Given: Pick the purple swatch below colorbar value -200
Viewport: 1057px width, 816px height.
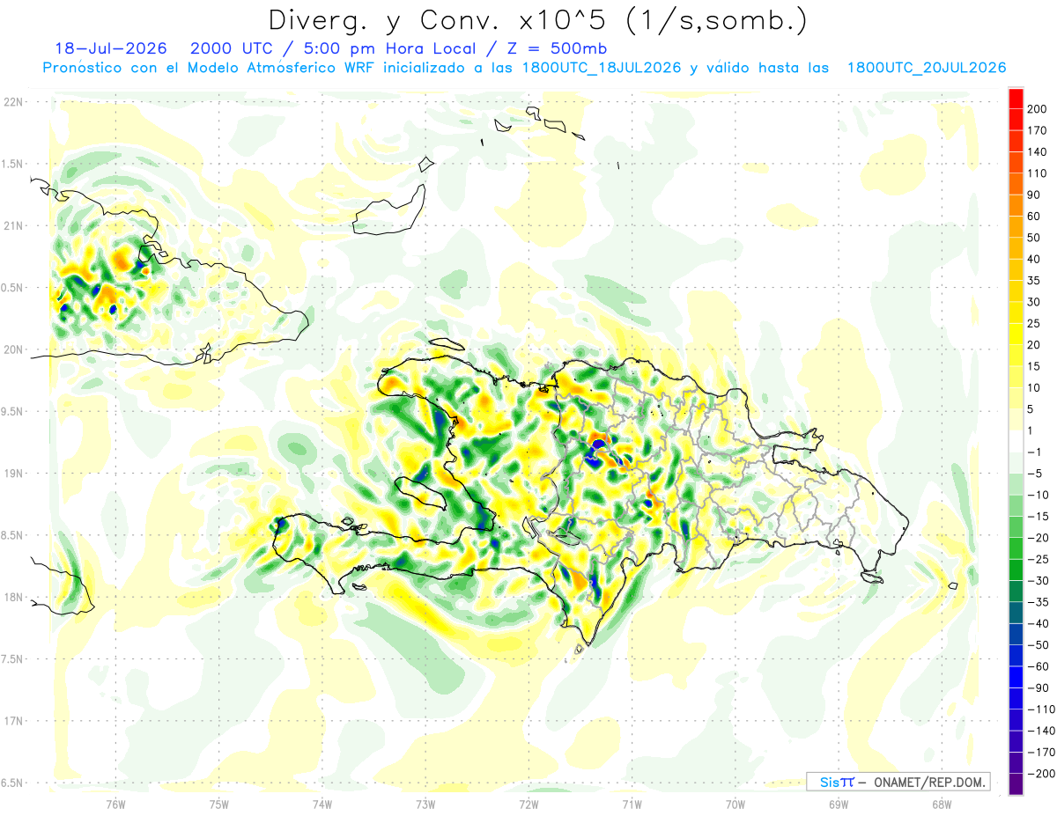Looking at the screenshot, I should 1016,785.
